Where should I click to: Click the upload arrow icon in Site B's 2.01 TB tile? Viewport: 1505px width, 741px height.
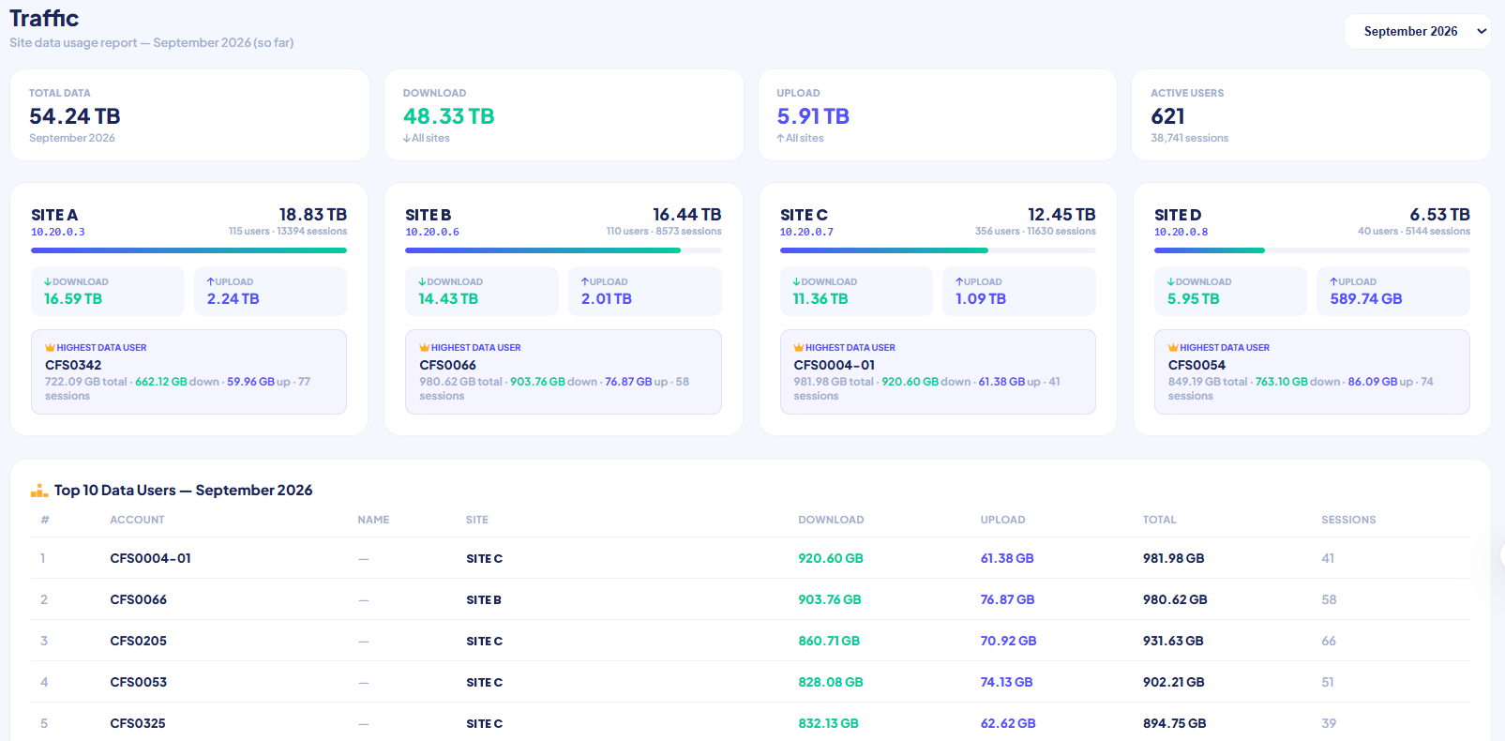point(585,281)
